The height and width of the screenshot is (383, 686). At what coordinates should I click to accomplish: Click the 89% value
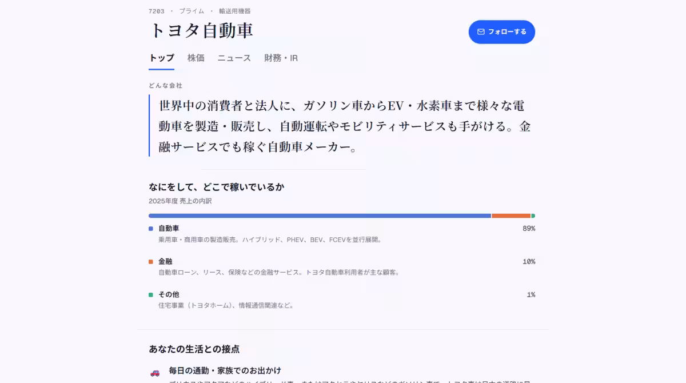529,229
